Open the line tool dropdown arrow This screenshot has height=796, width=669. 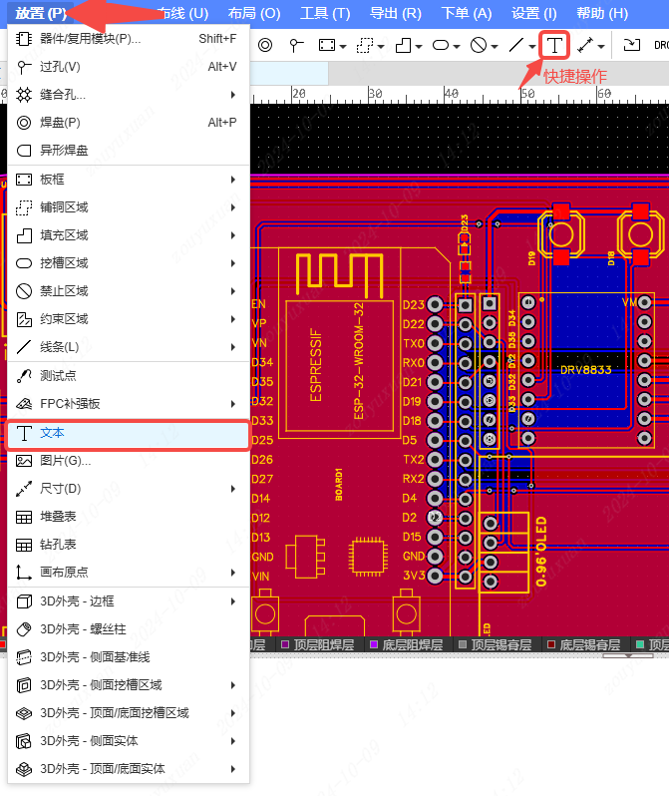coord(532,47)
